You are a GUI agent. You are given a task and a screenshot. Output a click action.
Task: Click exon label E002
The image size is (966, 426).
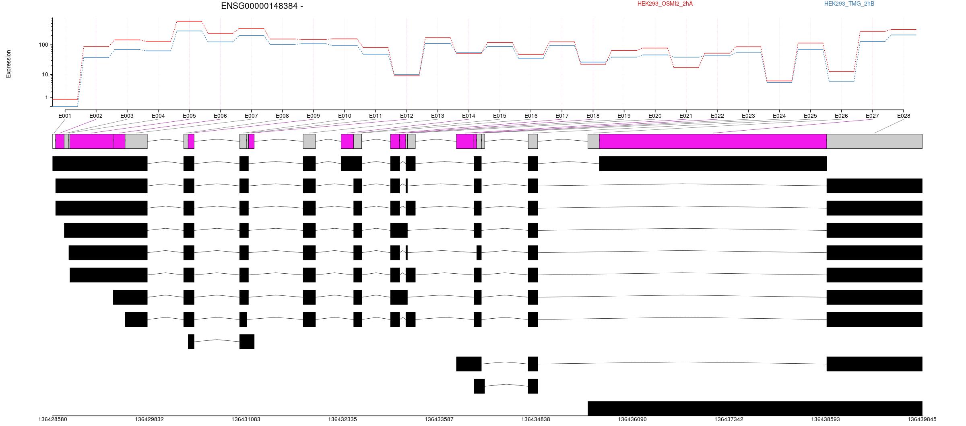click(x=96, y=116)
